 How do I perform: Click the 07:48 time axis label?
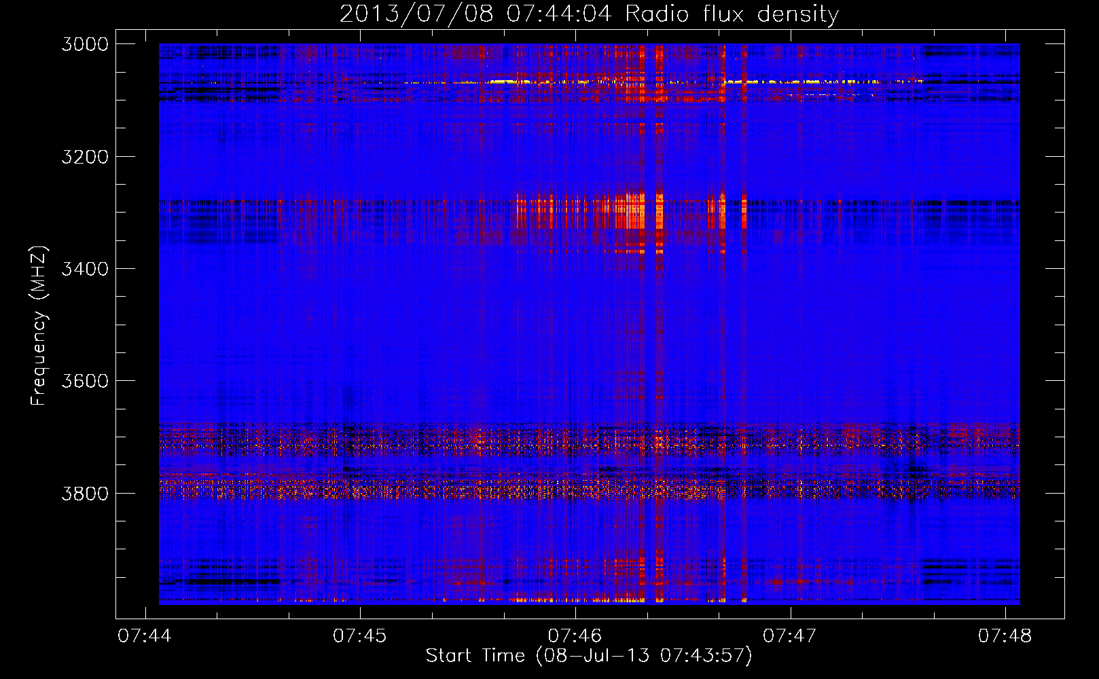[1005, 636]
